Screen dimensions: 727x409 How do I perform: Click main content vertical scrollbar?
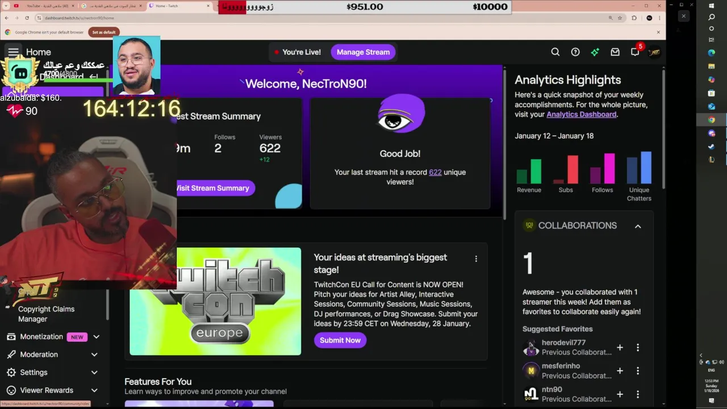click(x=505, y=142)
